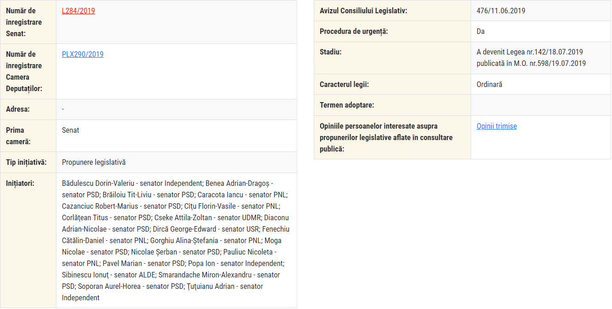This screenshot has height=309, width=612.
Task: Click the Ordinară value cell
Action: coord(490,85)
